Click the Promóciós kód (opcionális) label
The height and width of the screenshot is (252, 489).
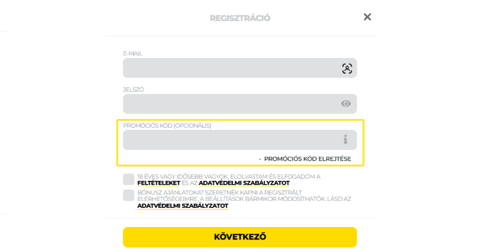point(167,125)
